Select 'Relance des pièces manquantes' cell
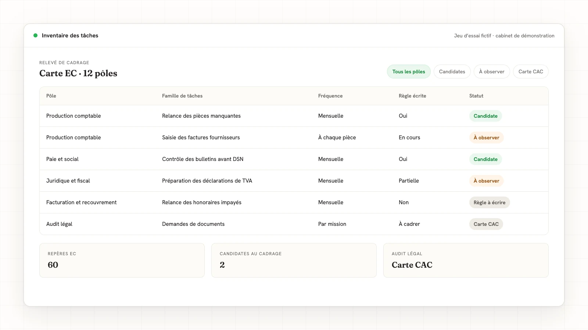This screenshot has height=330, width=588. [x=201, y=116]
